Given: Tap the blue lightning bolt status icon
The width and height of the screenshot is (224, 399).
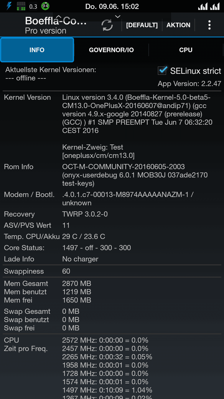Looking at the screenshot, I should pos(9,6).
